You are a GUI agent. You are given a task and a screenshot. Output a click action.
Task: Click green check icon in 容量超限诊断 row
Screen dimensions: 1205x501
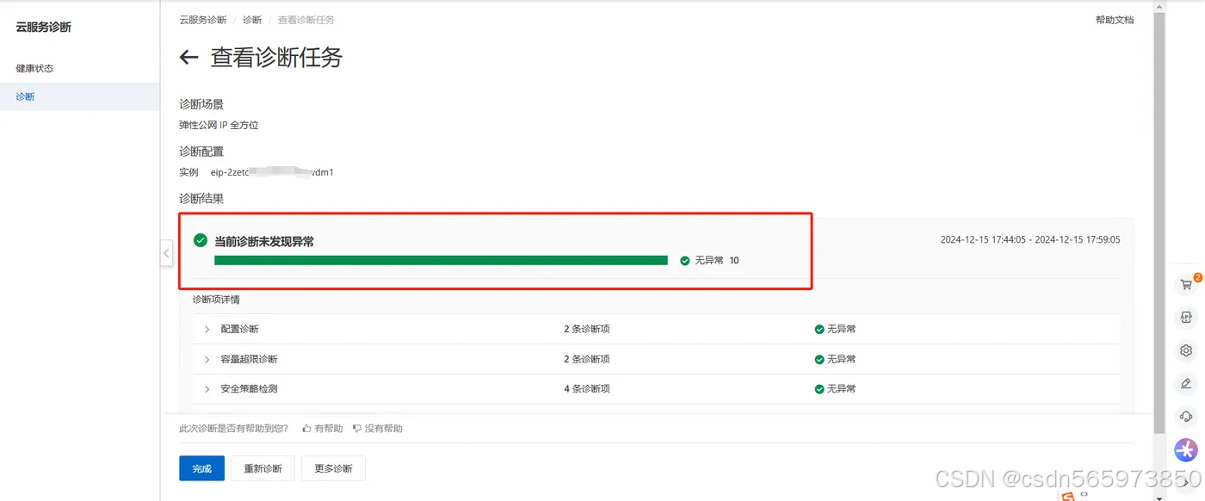click(x=819, y=359)
